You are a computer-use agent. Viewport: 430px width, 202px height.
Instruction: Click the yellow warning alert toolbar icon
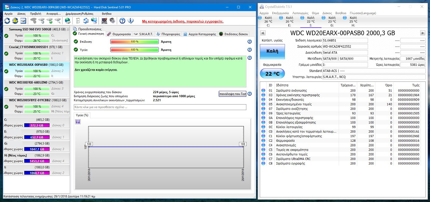(x=15, y=21)
